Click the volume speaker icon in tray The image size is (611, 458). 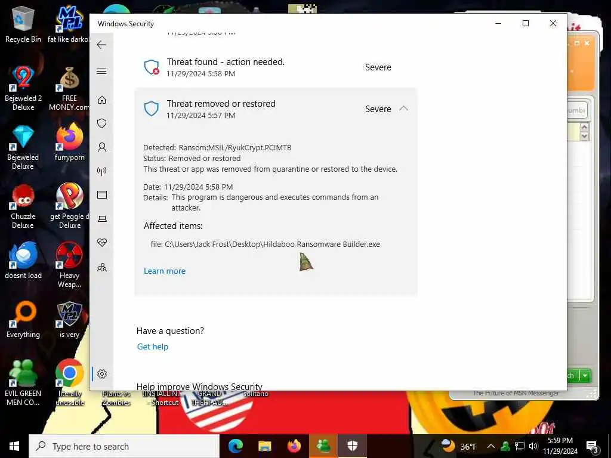533,446
